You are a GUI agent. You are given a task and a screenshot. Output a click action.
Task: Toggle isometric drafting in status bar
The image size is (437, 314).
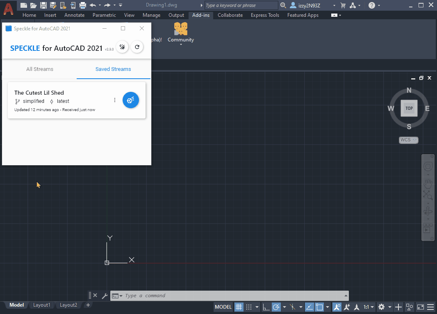[x=292, y=307]
